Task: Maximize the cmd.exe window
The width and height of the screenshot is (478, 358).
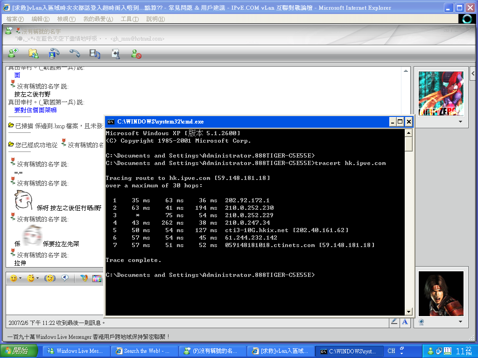Action: [x=400, y=122]
